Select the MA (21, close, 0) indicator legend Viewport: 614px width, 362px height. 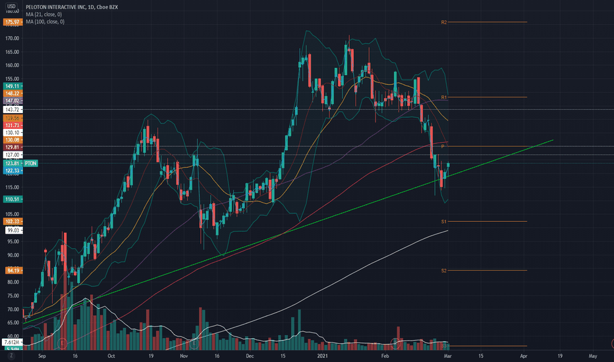coord(44,14)
